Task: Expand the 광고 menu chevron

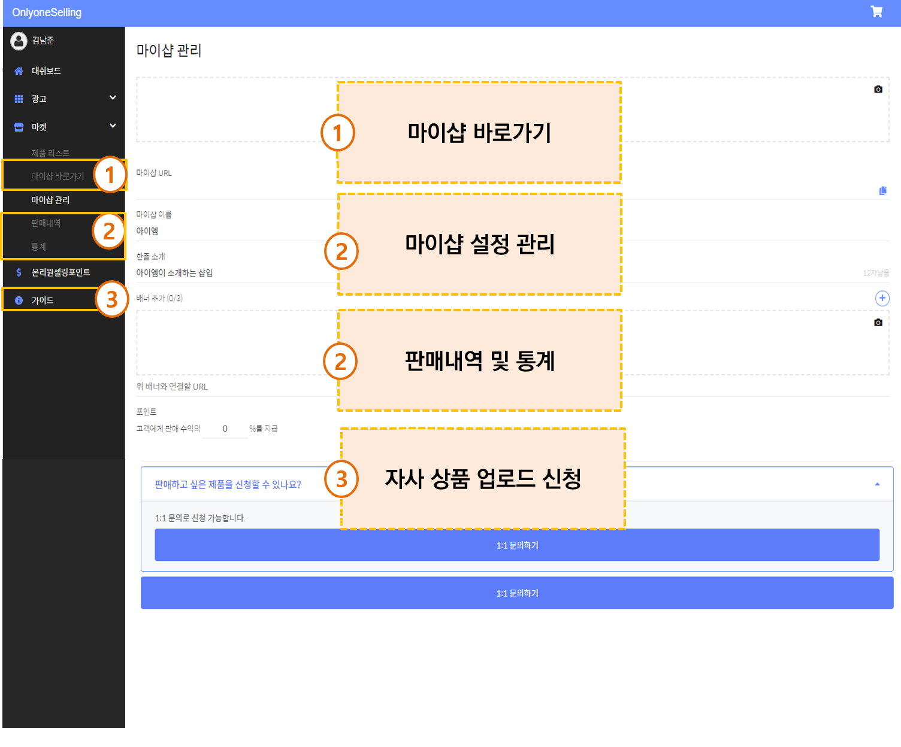Action: pos(113,98)
